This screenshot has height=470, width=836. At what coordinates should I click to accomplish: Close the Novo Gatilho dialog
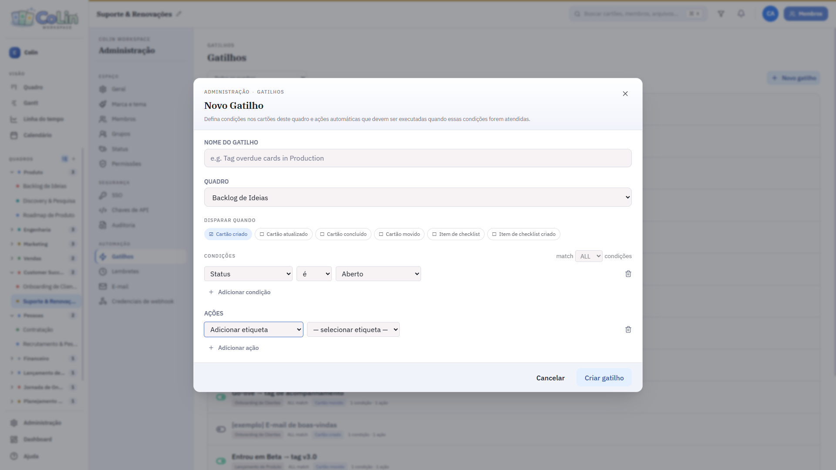click(625, 94)
